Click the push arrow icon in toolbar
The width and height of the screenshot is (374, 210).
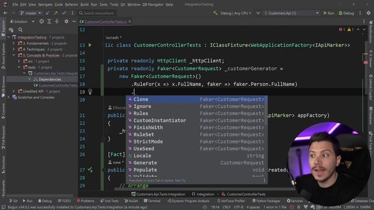(56, 13)
